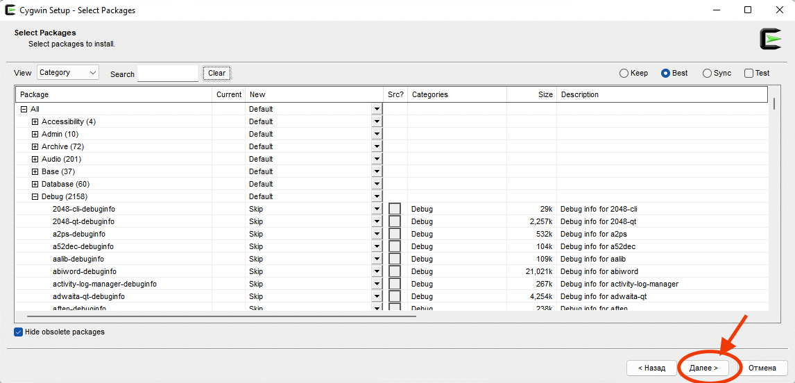Sort by the Size column header
This screenshot has width=795, height=383.
point(531,94)
